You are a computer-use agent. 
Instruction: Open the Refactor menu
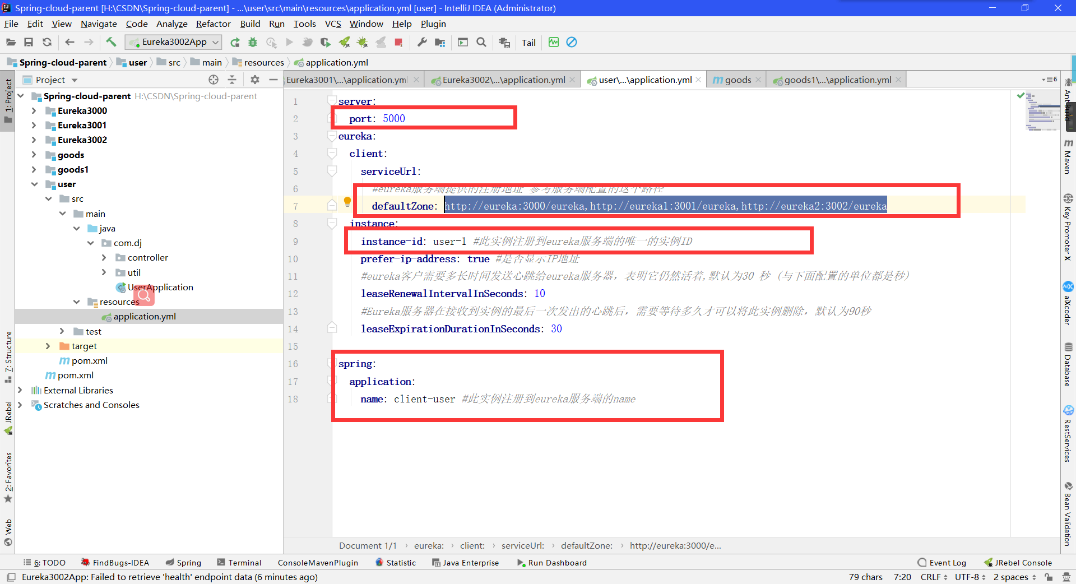pos(213,24)
